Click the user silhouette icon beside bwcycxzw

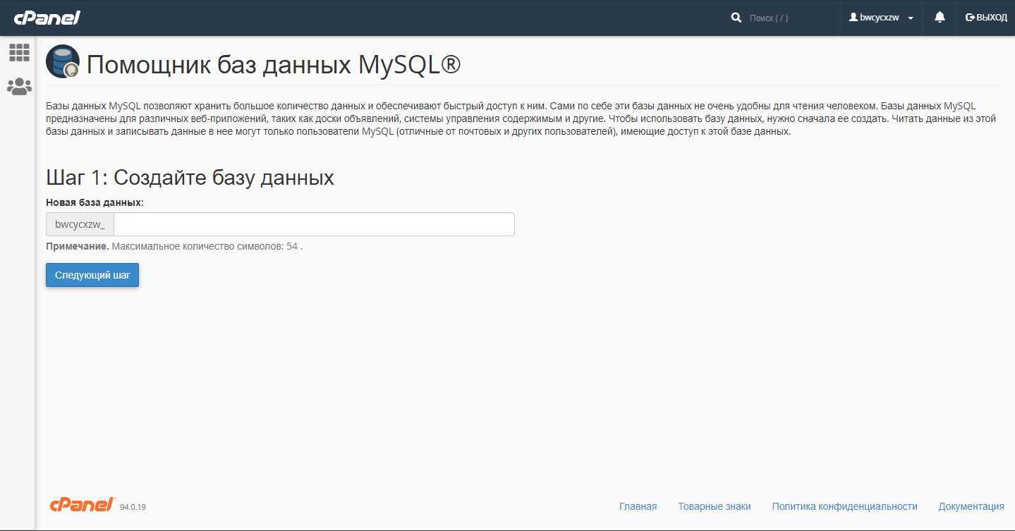(853, 18)
